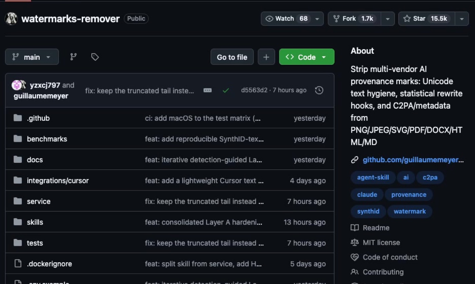
Task: Select the agent-skill topic tag
Action: (x=373, y=177)
